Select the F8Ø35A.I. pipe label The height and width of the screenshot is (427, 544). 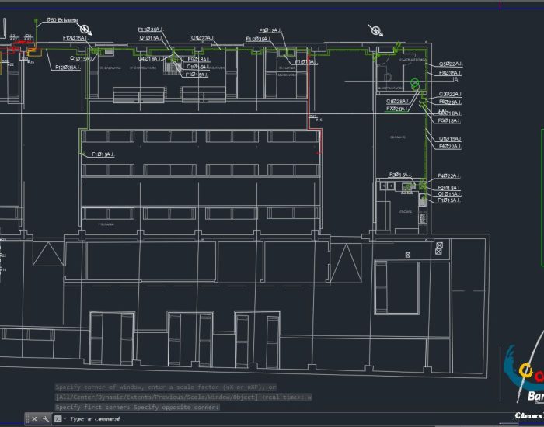pos(450,73)
